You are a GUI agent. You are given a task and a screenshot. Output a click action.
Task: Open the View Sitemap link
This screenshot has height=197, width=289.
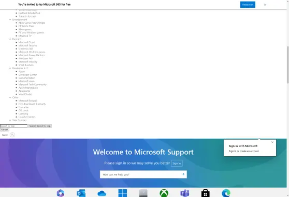(19, 120)
